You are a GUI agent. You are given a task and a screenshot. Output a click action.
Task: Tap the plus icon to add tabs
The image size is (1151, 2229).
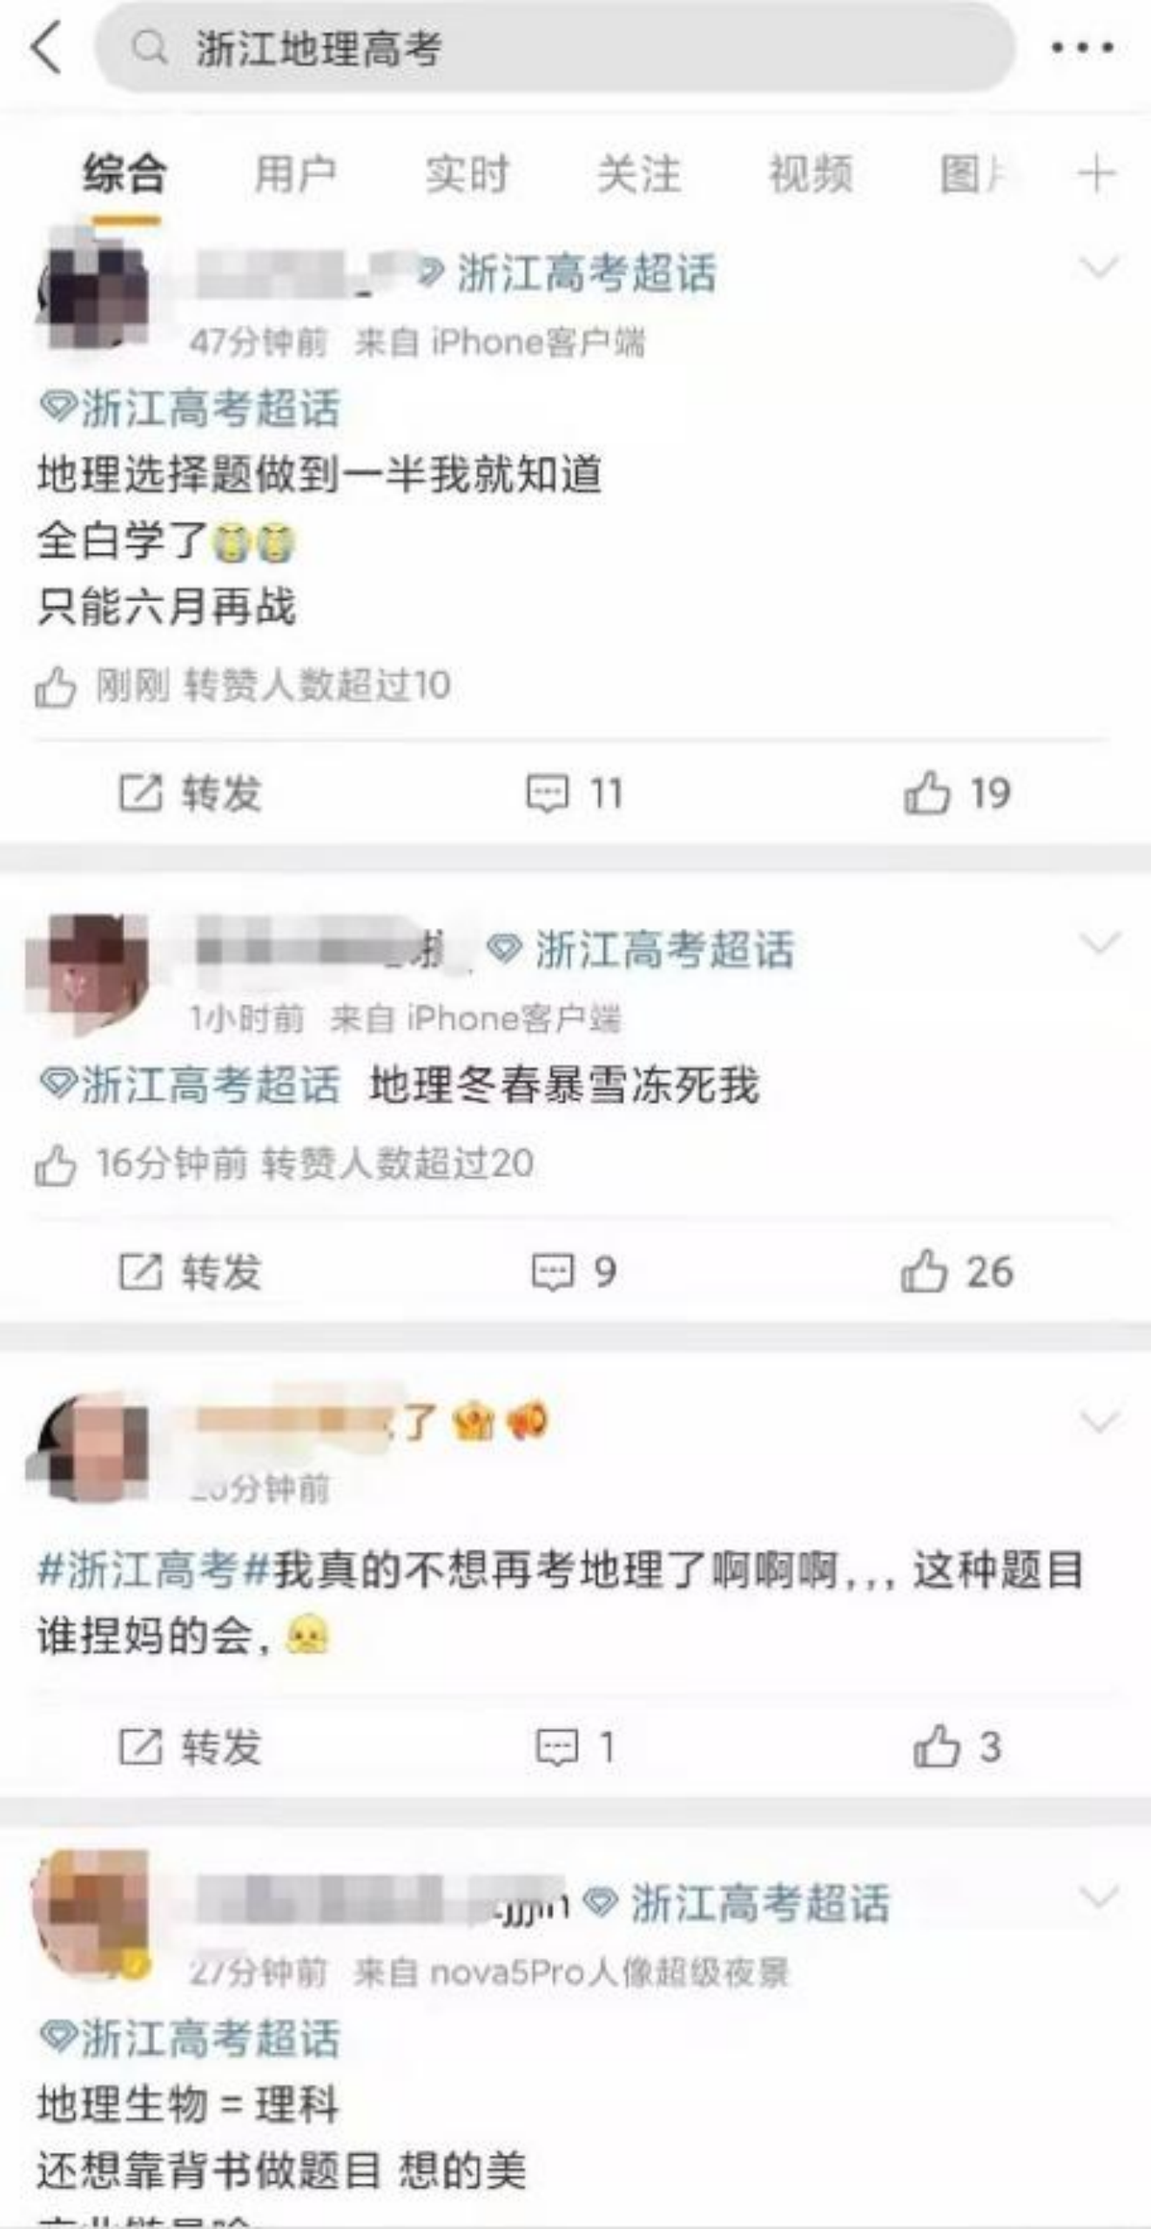click(1096, 173)
